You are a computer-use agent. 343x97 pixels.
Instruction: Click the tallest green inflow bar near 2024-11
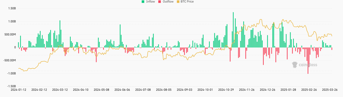233,30
